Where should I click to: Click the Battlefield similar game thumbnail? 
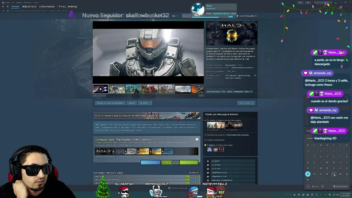(216, 125)
